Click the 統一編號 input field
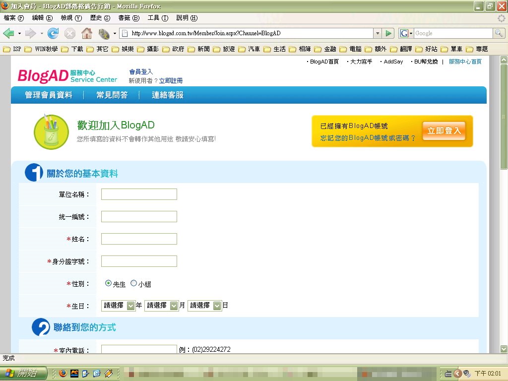 pos(139,216)
